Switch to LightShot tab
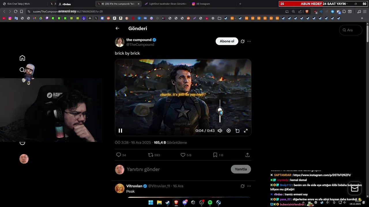 pyautogui.click(x=166, y=4)
